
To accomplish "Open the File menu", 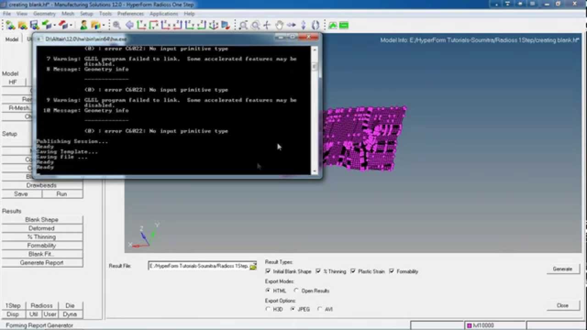I will point(7,14).
